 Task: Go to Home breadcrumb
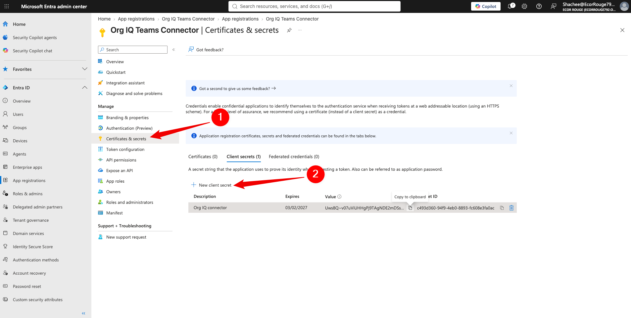104,19
